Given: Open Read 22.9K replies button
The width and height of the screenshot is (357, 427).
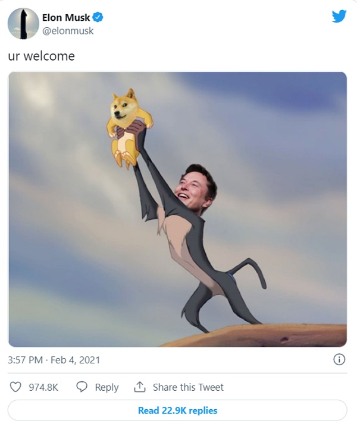Looking at the screenshot, I should pos(177,410).
